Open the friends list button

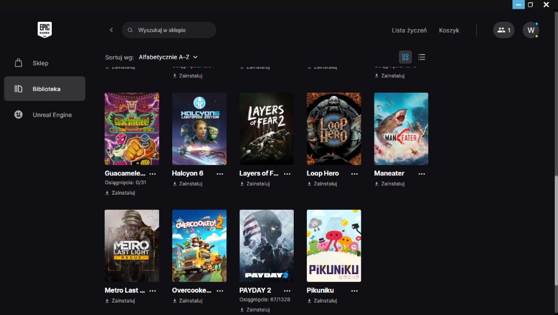point(504,30)
